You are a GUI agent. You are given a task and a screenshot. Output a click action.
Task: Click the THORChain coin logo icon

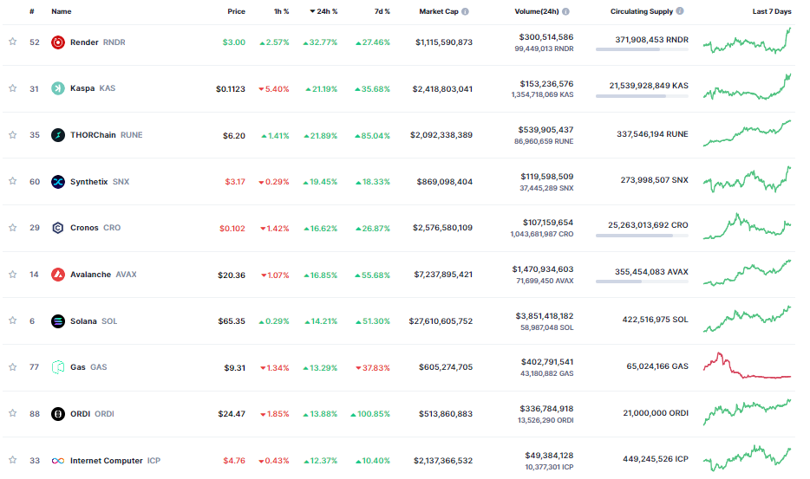tap(58, 135)
